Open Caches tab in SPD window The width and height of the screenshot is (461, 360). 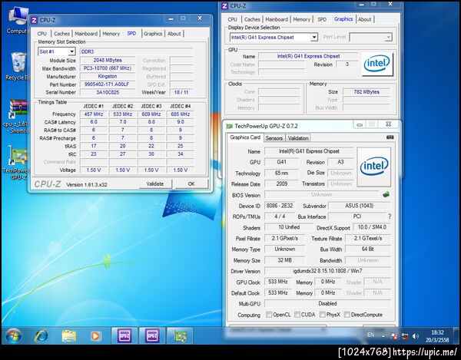[61, 34]
